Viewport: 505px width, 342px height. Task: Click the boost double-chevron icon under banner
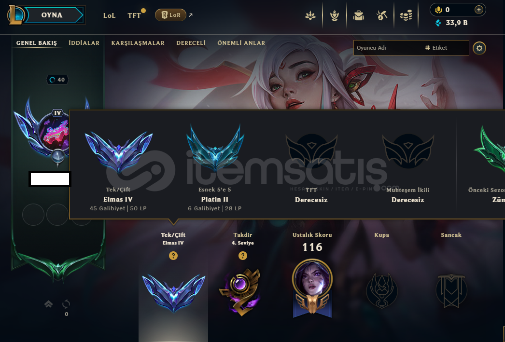49,304
